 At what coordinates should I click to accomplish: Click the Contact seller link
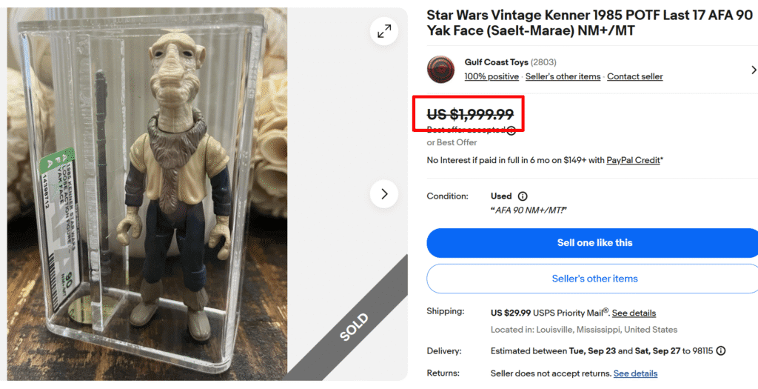tap(634, 76)
